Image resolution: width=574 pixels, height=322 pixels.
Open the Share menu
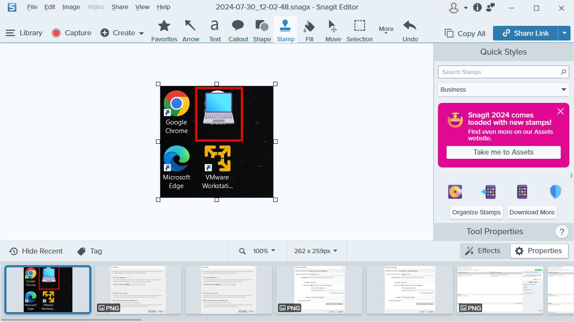coord(119,7)
